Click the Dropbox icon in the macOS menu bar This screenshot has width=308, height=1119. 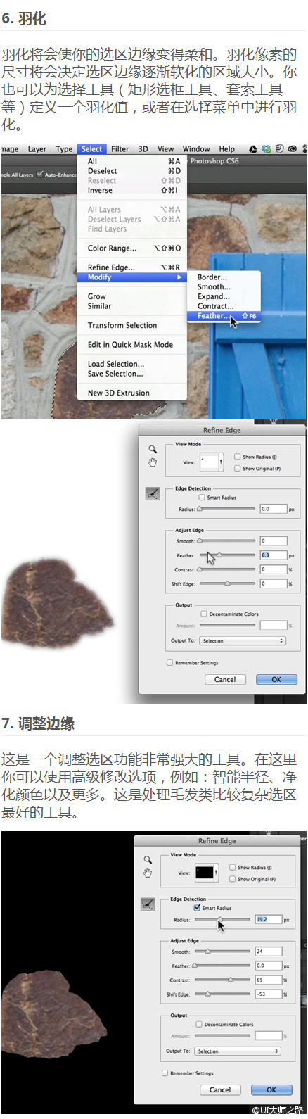267,149
